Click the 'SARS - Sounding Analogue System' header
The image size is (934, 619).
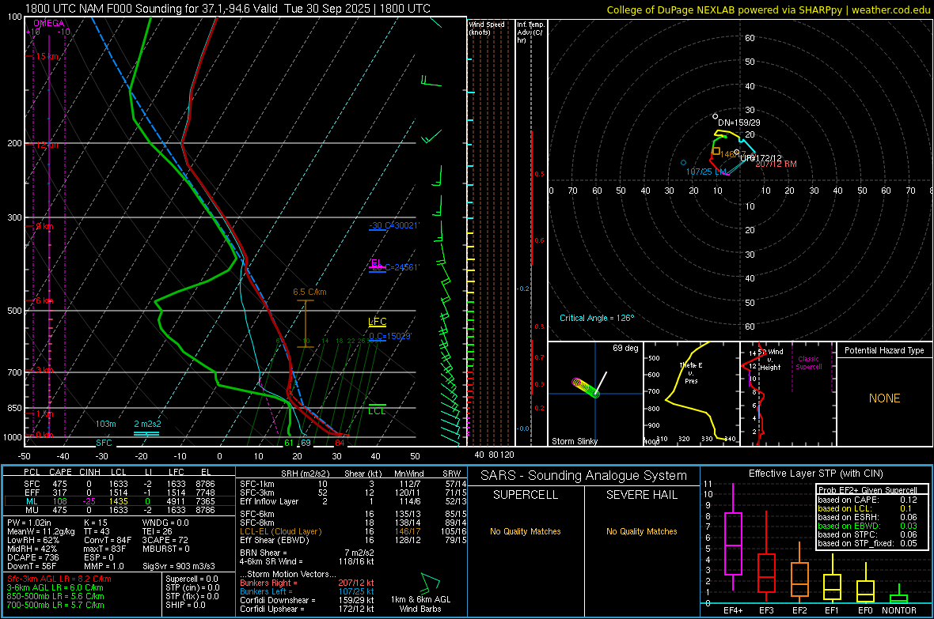coord(584,476)
